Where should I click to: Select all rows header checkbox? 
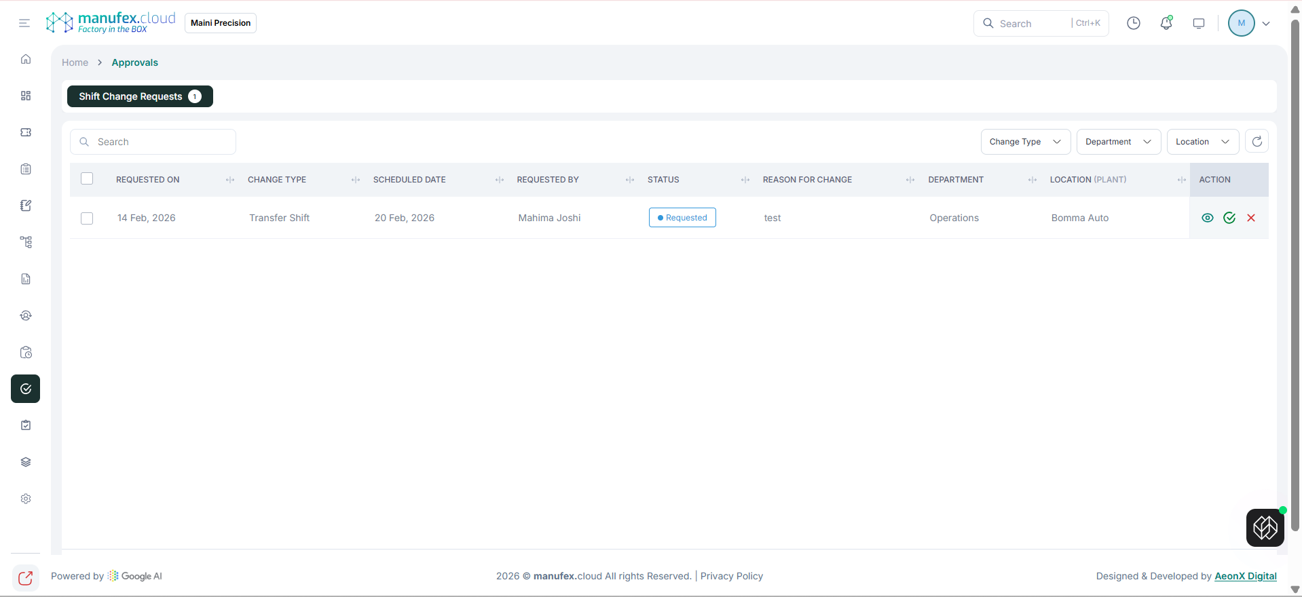coord(87,179)
